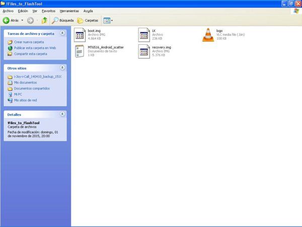
Task: Open the Atrás history dropdown arrow
Action: pyautogui.click(x=22, y=20)
